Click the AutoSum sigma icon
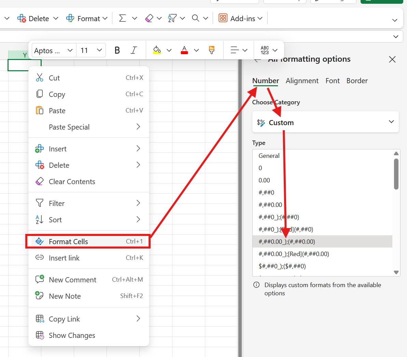This screenshot has width=407, height=357. [x=122, y=18]
